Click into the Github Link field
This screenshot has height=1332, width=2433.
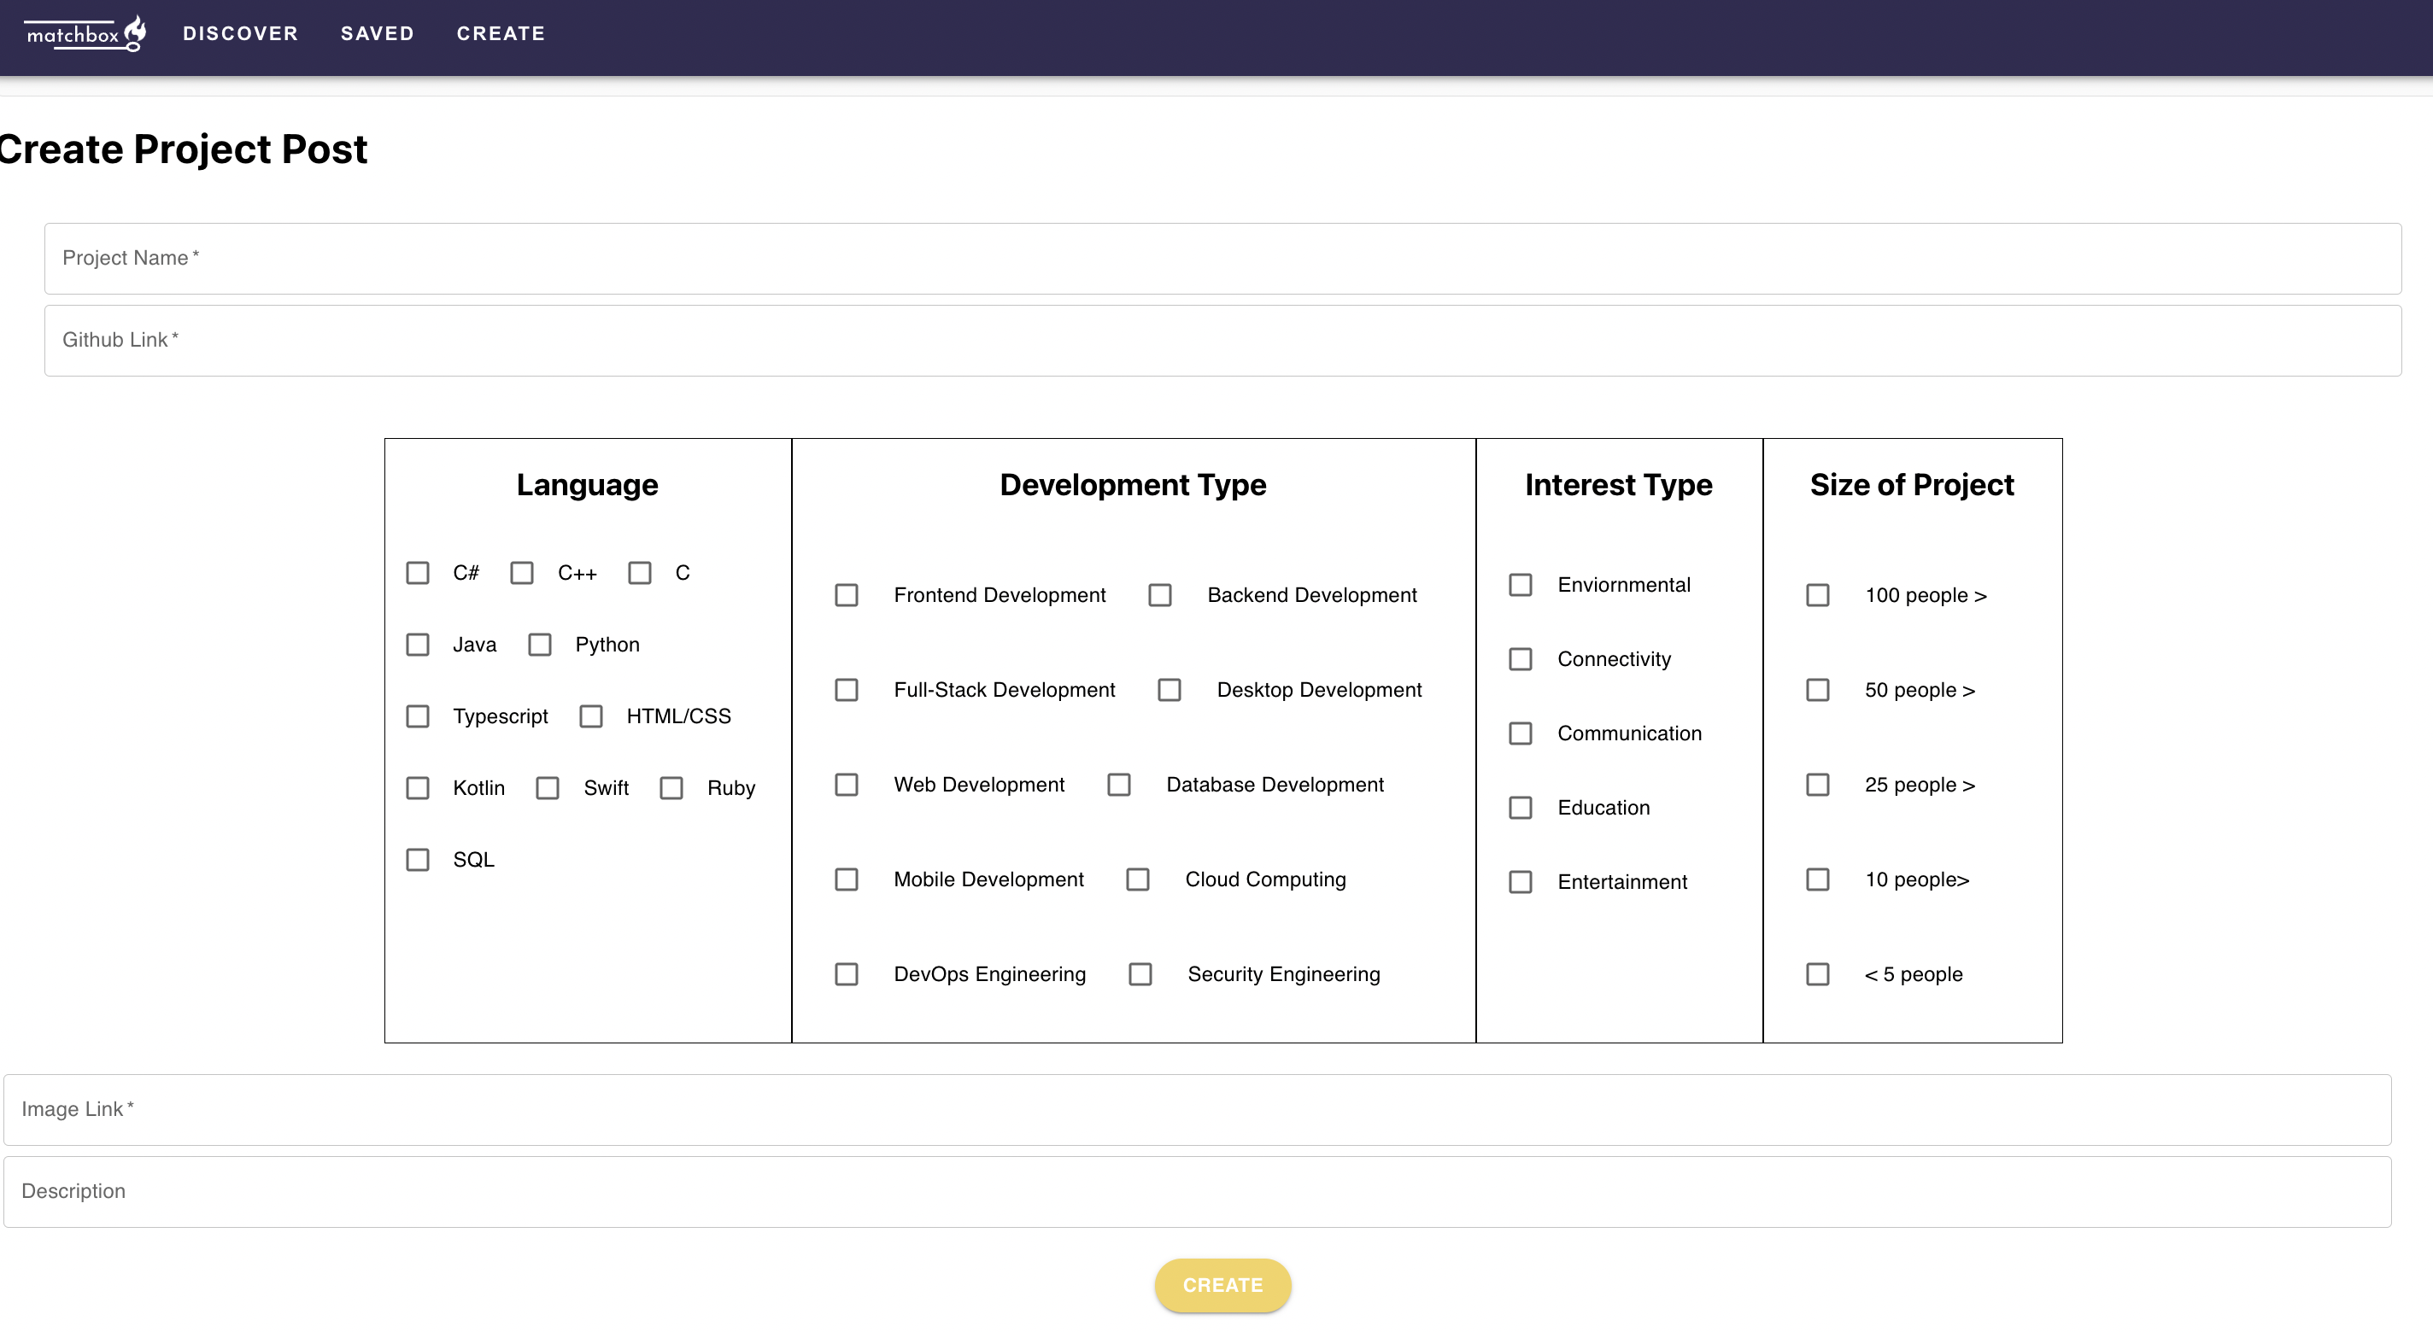pyautogui.click(x=1222, y=341)
